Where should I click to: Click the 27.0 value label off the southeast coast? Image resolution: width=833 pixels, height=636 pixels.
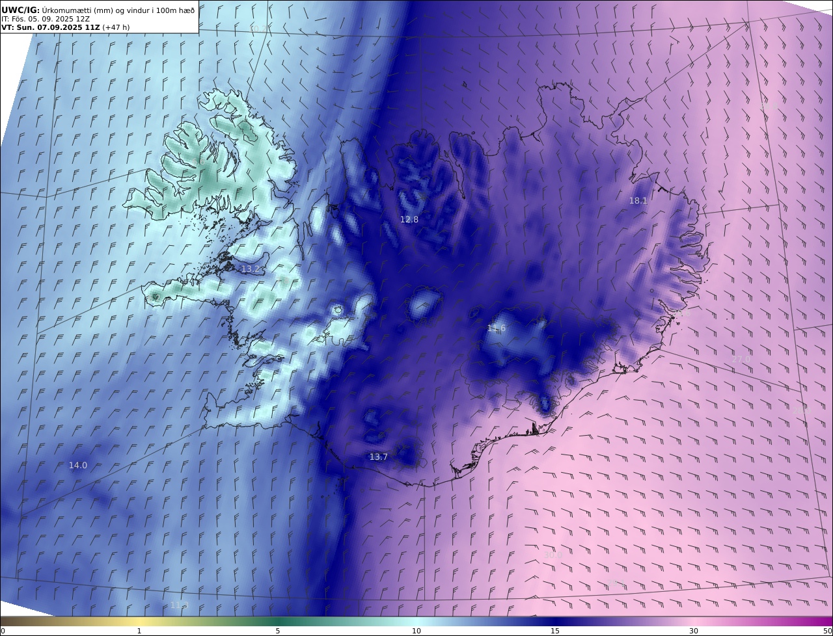point(741,360)
